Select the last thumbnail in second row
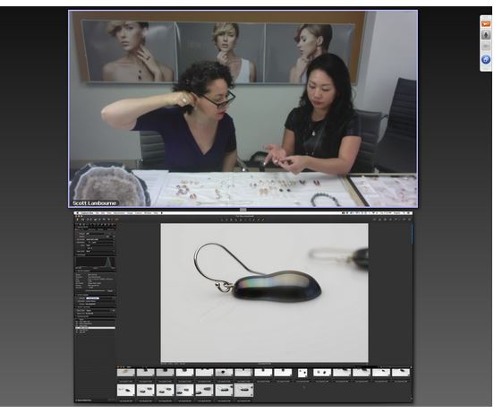The width and height of the screenshot is (494, 413). [x=243, y=390]
